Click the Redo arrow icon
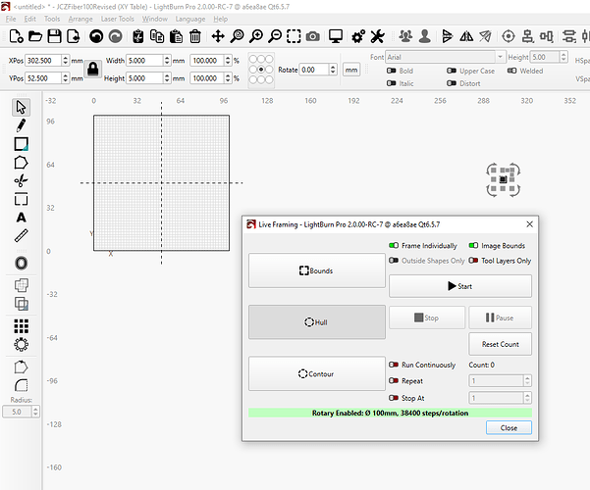 pos(116,36)
